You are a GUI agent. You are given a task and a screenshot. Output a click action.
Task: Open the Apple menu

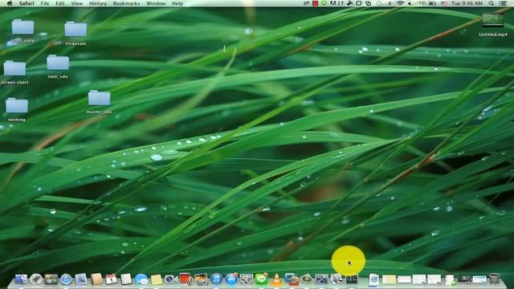click(x=10, y=3)
